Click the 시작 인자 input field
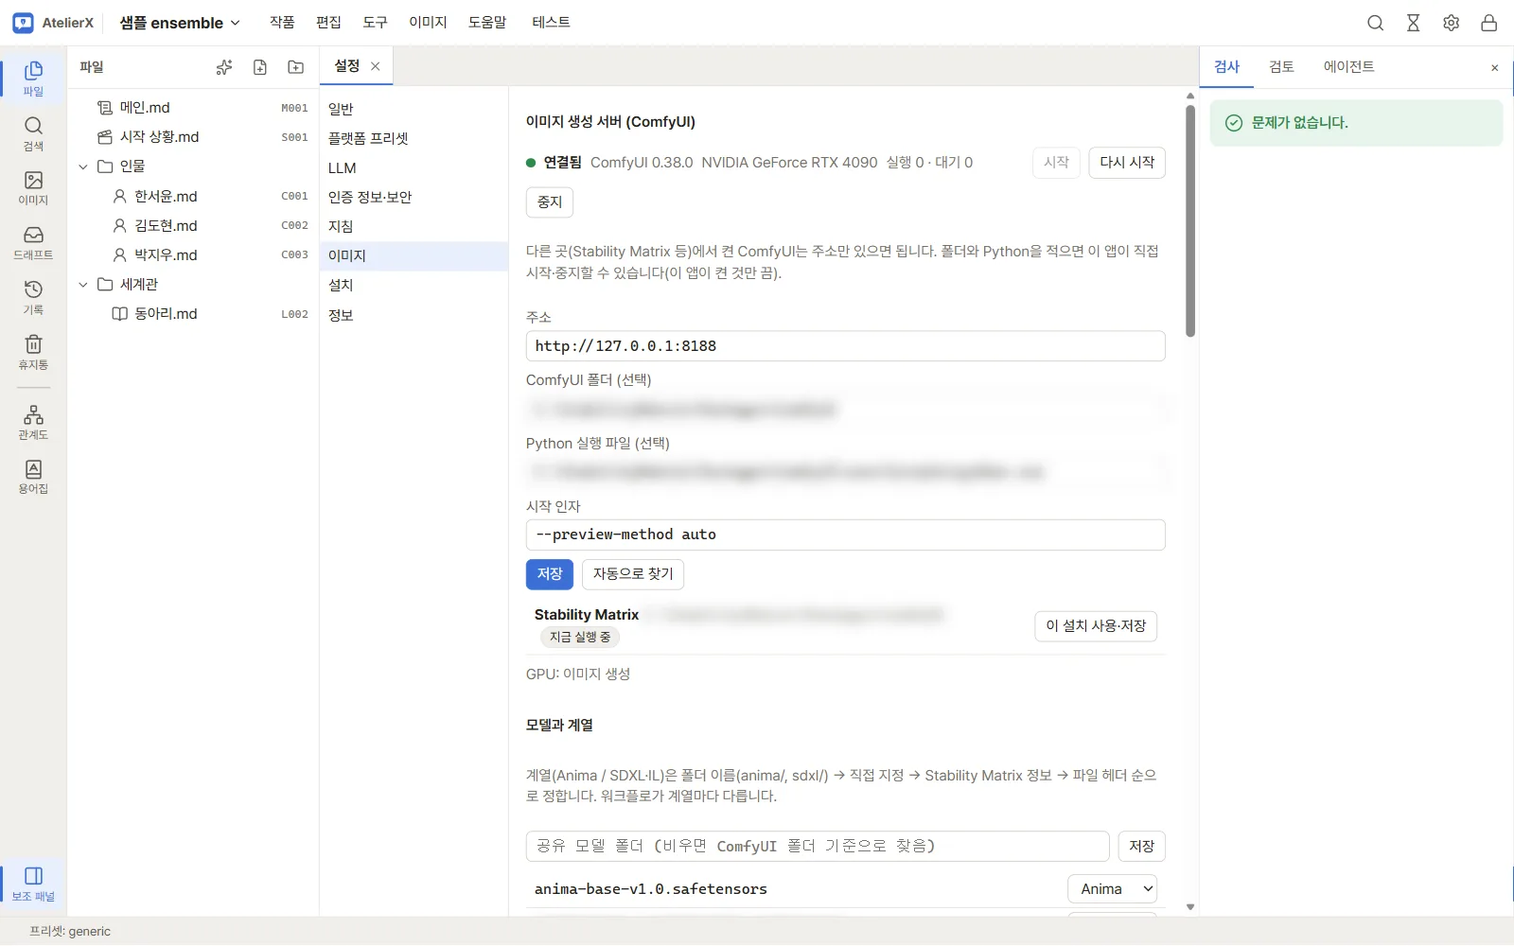The width and height of the screenshot is (1514, 946). [x=845, y=534]
